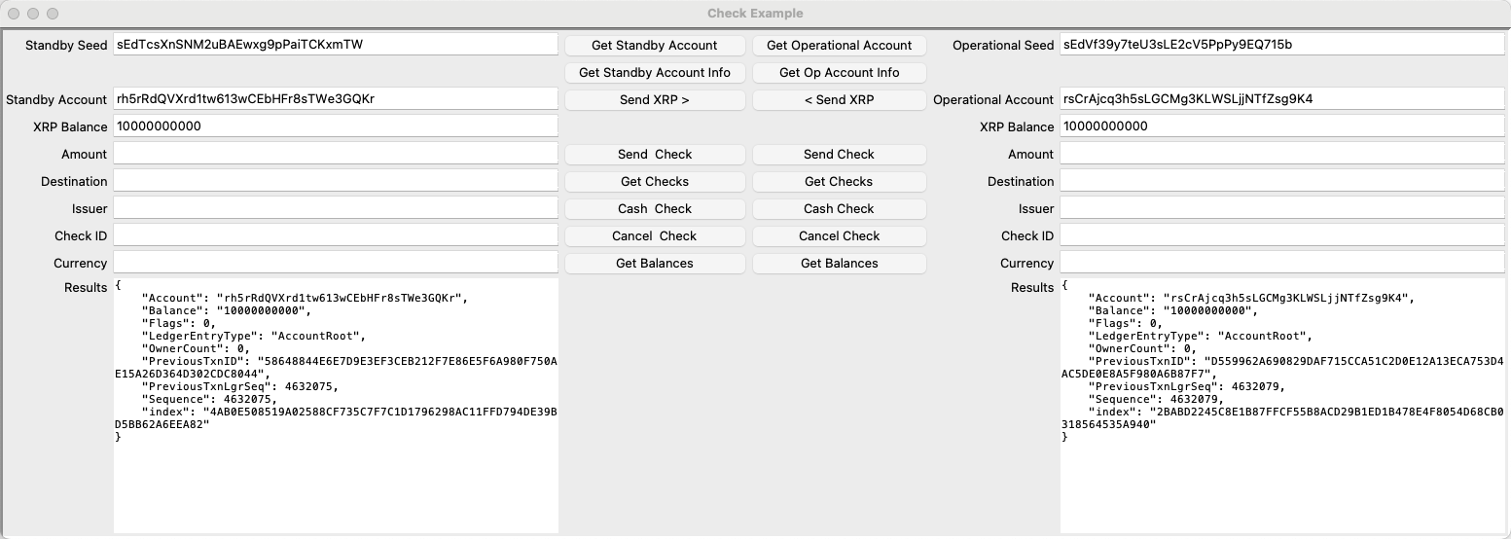Send XRP from standby to operational

coord(654,100)
